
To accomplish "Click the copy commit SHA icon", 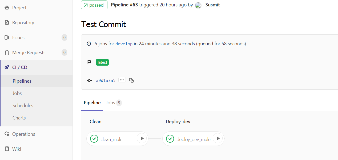I will 131,80.
